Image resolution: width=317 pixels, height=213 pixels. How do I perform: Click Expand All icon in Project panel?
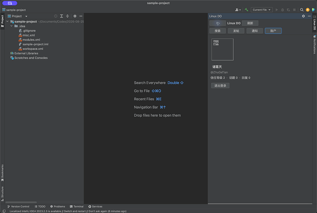tap(62, 16)
